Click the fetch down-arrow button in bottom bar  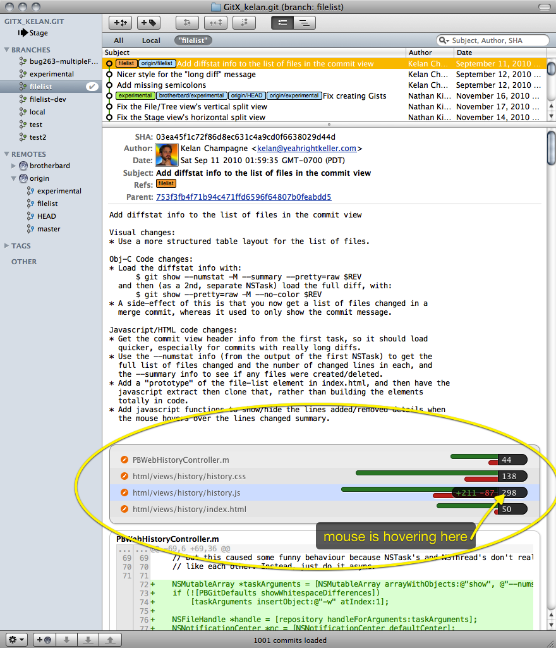pyautogui.click(x=66, y=640)
